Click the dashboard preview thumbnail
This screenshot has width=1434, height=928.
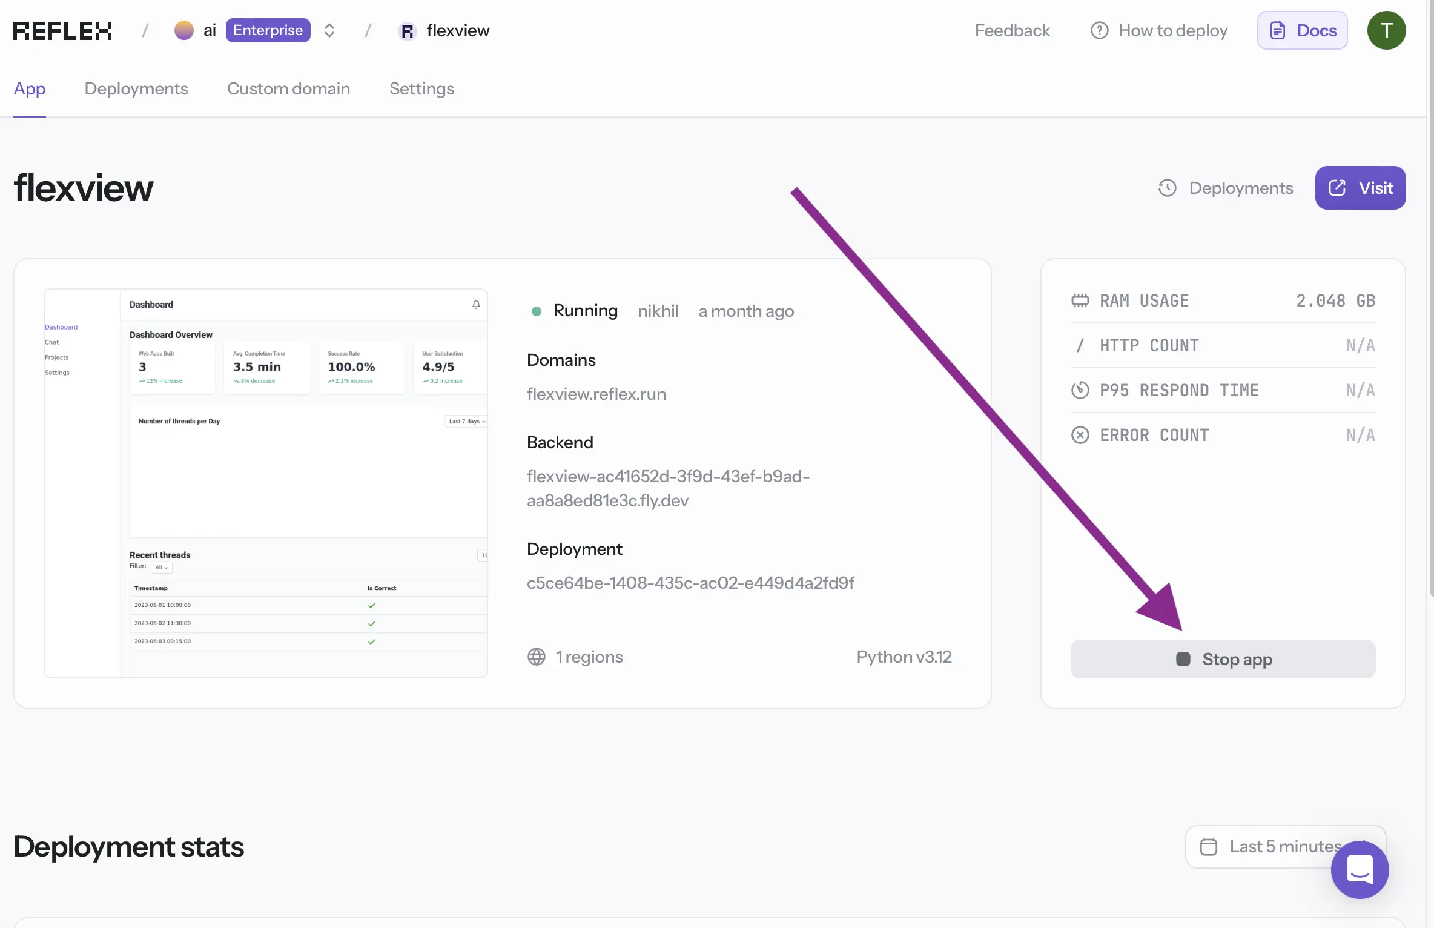(266, 483)
